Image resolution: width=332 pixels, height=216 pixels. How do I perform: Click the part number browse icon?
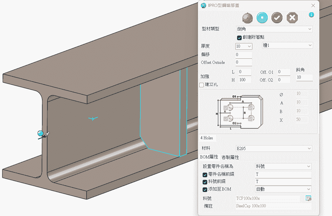(309, 198)
